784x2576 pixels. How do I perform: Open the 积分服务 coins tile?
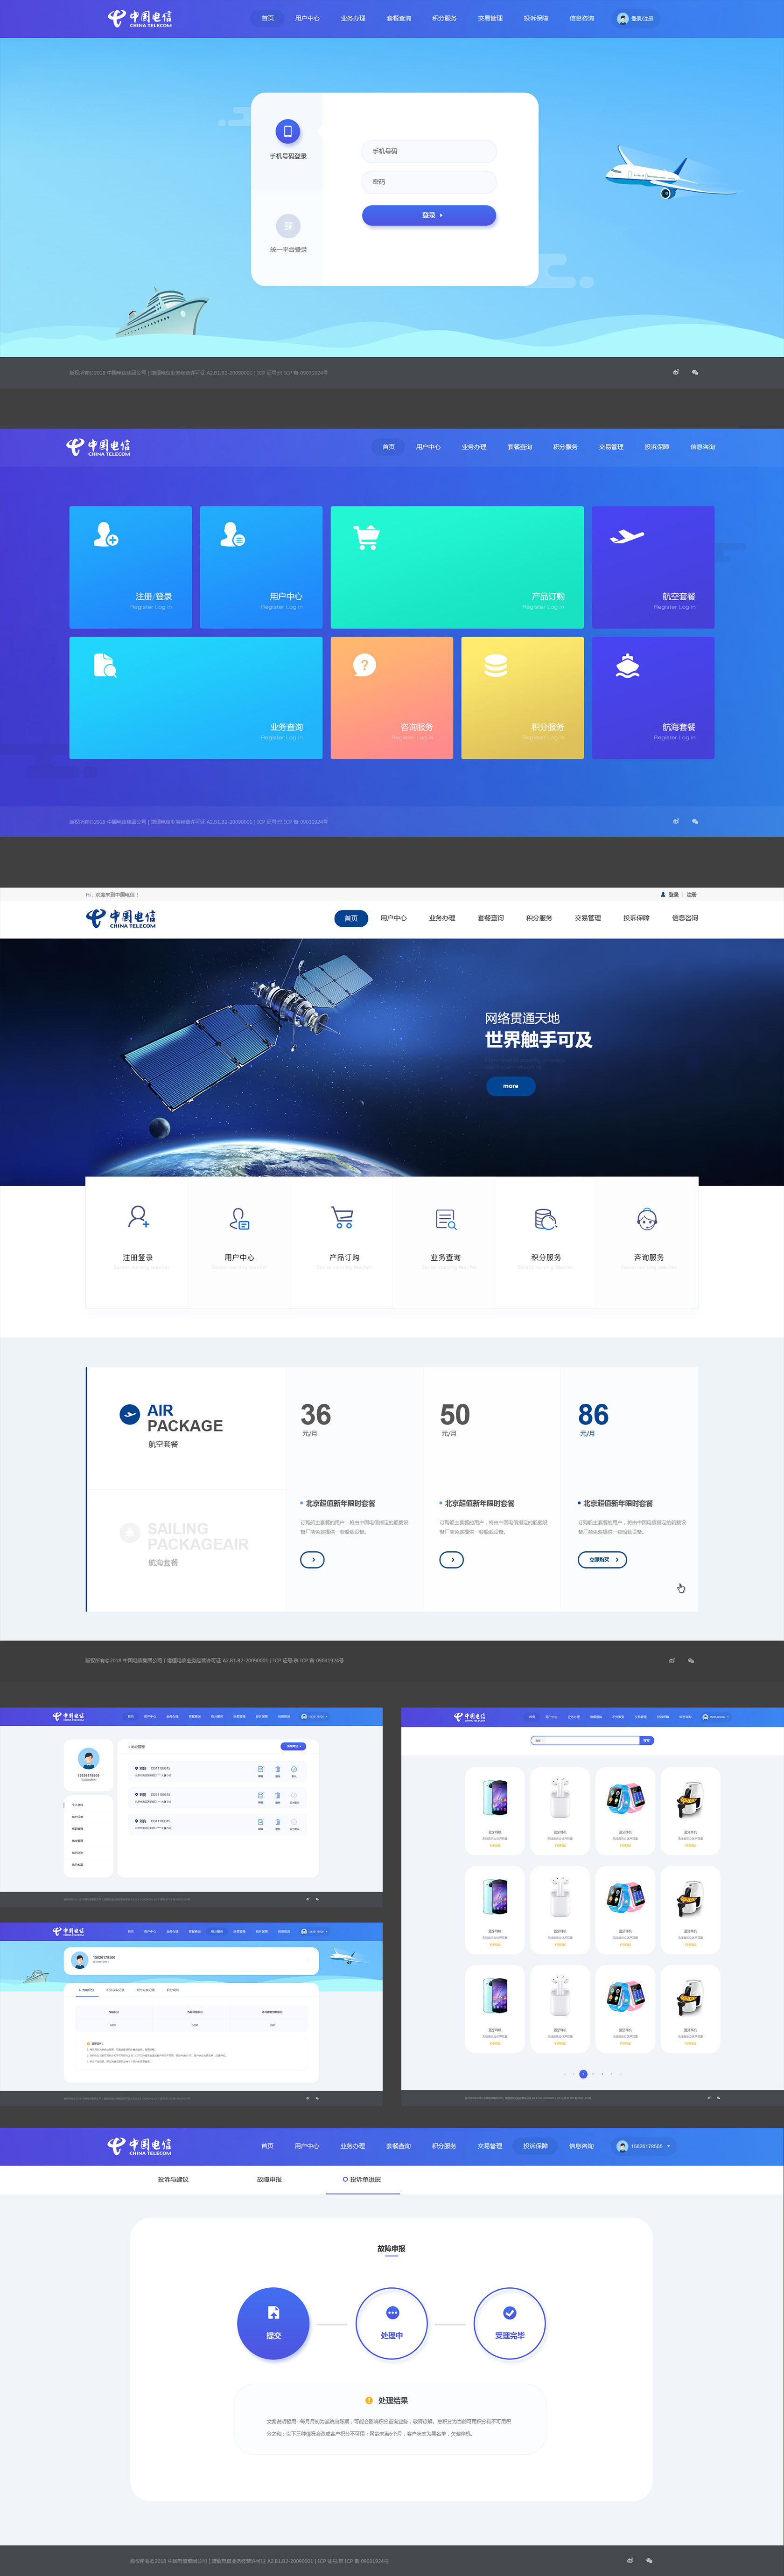(x=522, y=698)
